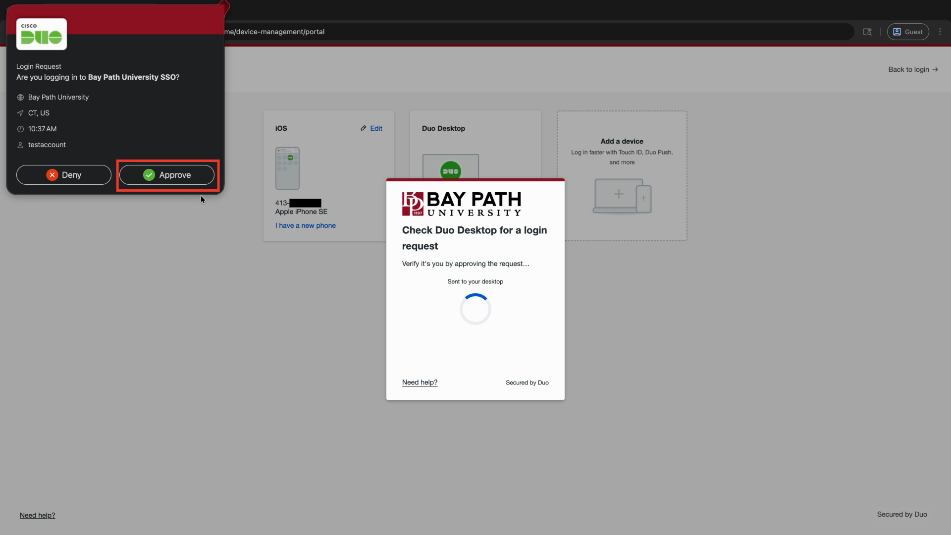
Task: Click the Bay Path University logo in dialog
Action: tap(462, 204)
